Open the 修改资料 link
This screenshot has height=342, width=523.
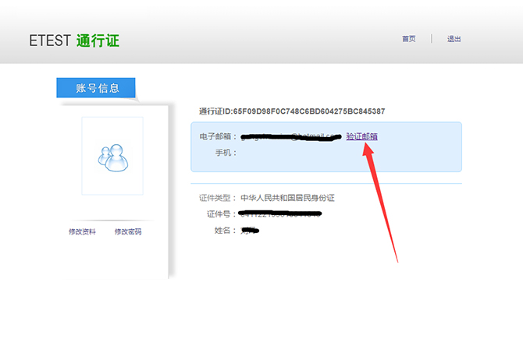82,231
